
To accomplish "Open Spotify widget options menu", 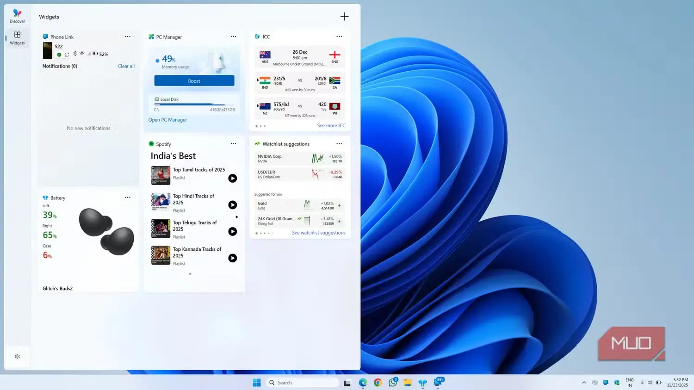I will click(233, 144).
